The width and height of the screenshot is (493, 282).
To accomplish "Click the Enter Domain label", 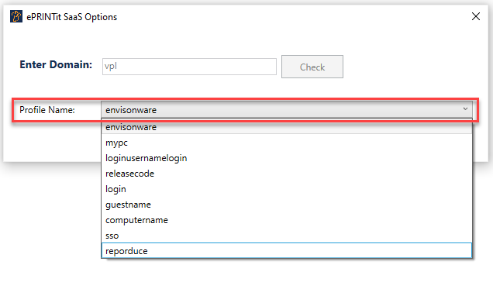I will [x=56, y=64].
